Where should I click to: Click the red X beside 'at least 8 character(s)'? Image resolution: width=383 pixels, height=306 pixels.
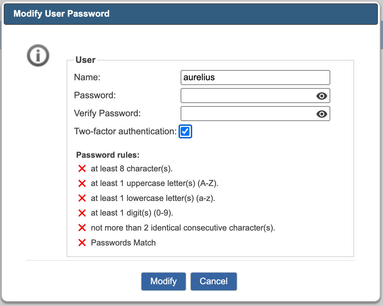point(82,169)
